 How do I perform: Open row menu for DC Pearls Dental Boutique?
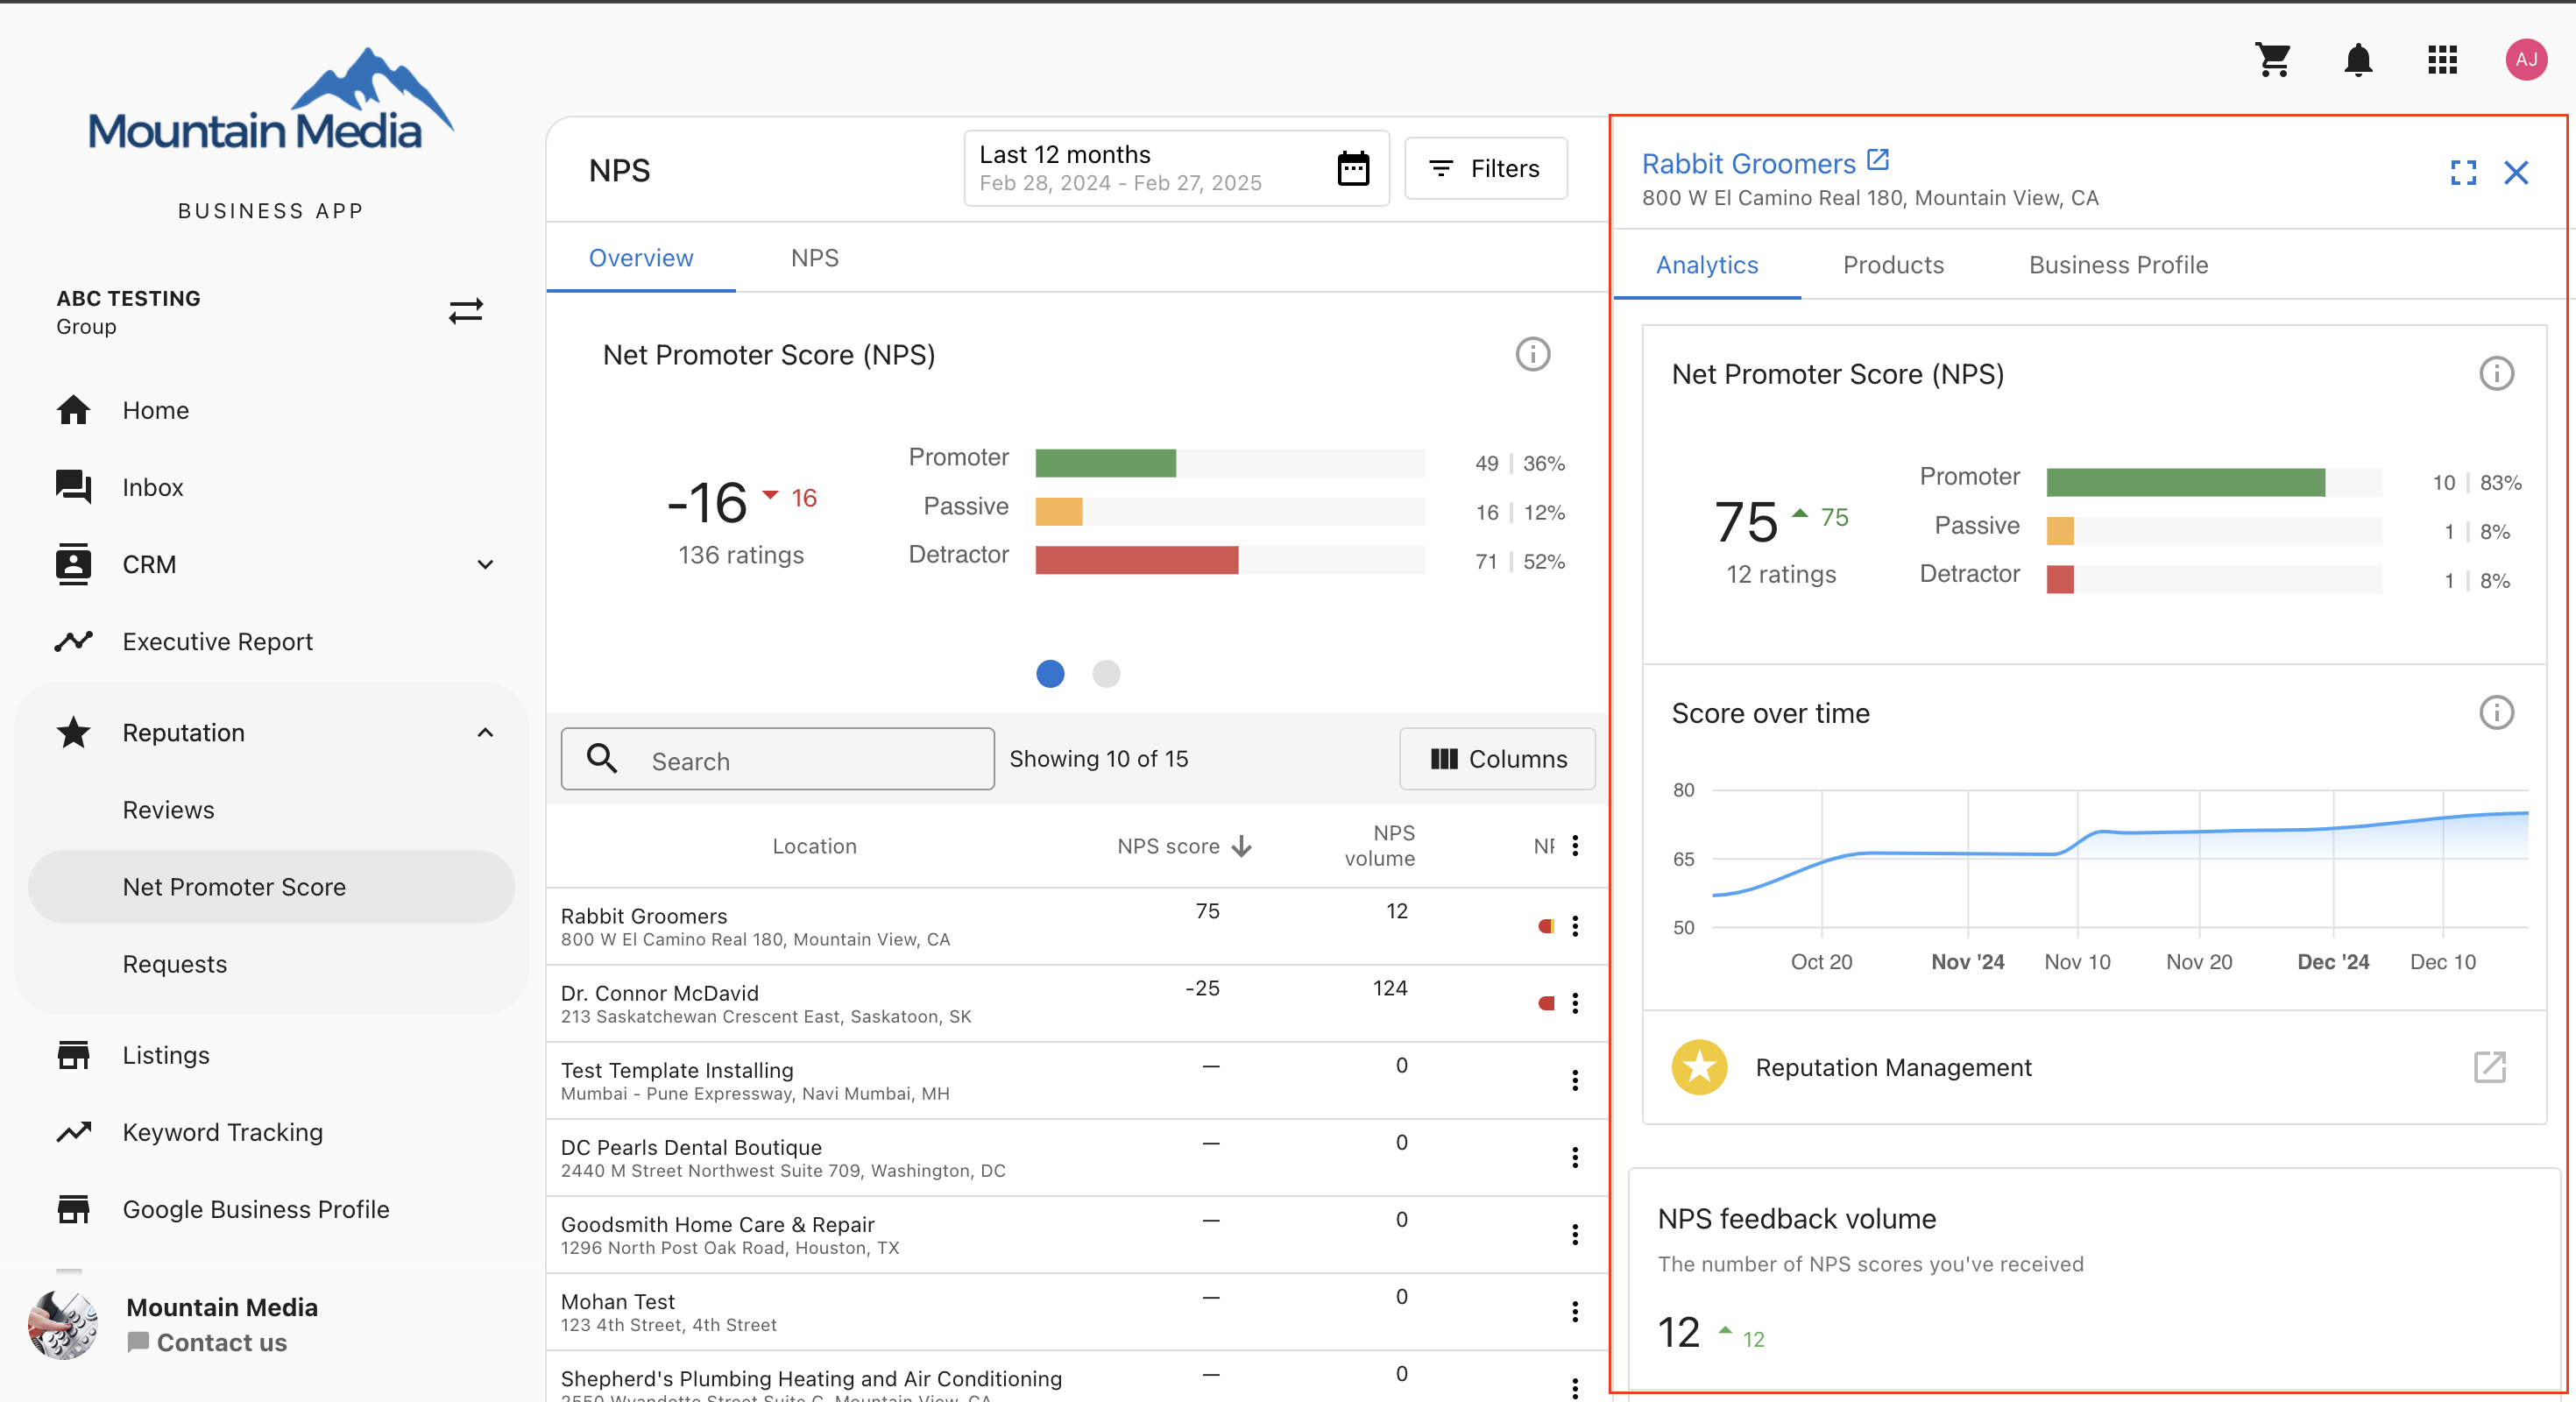pyautogui.click(x=1575, y=1157)
